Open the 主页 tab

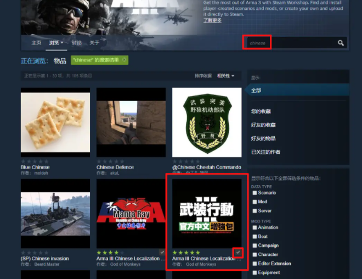point(36,43)
